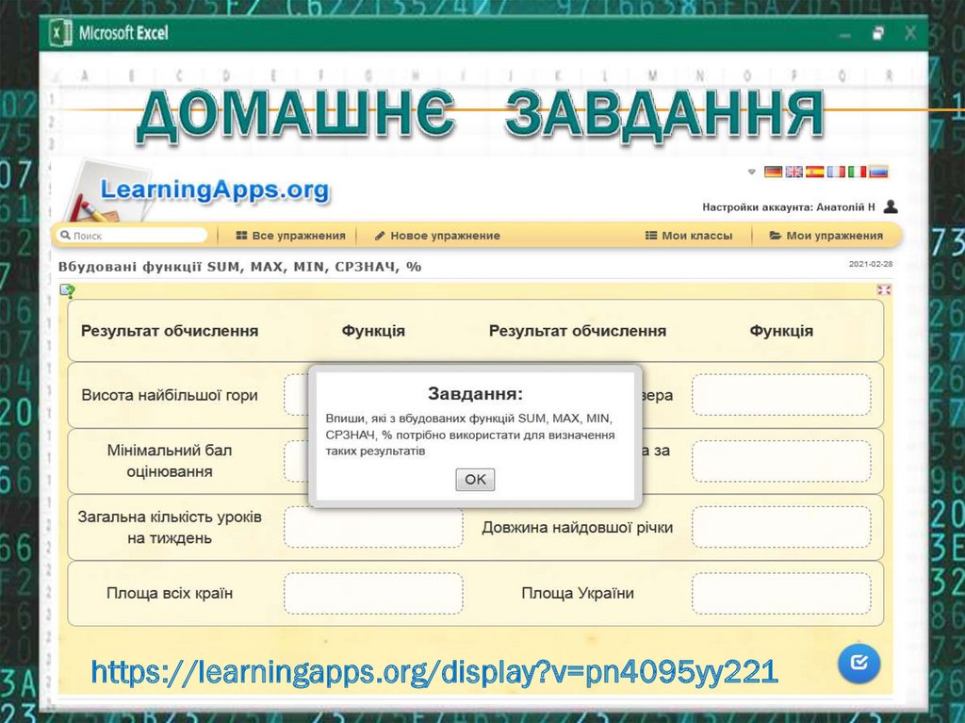Click the blue check answers button

point(859,663)
